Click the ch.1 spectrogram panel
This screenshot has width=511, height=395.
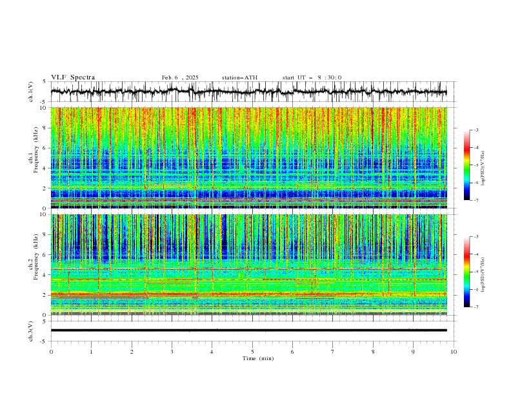point(249,157)
